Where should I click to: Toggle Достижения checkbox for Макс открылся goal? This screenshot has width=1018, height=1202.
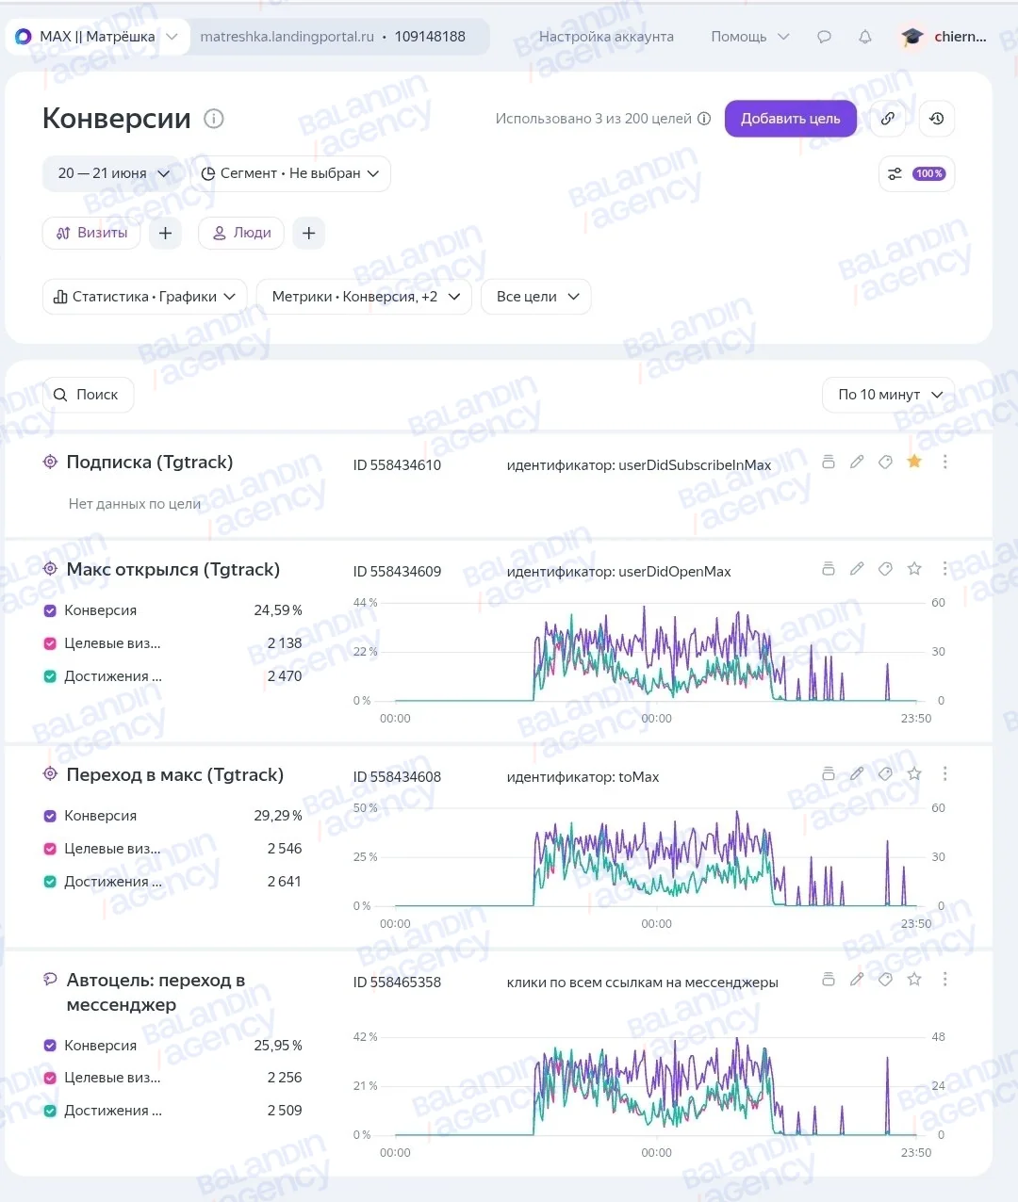(50, 676)
